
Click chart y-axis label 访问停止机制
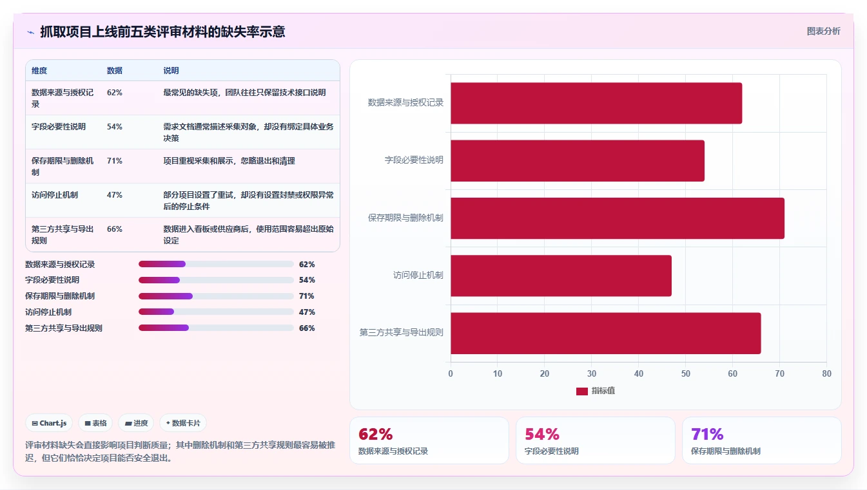point(418,275)
